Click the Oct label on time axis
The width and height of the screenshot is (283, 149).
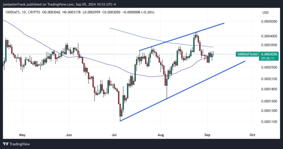pos(252,135)
